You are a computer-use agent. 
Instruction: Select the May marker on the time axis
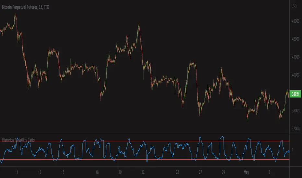(246, 172)
